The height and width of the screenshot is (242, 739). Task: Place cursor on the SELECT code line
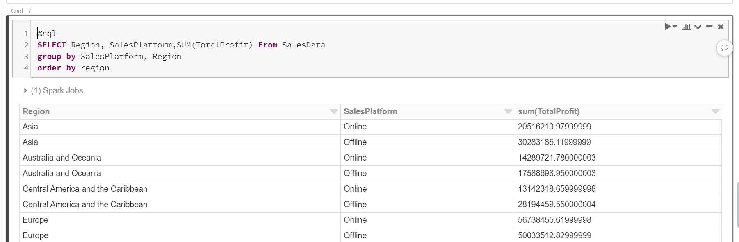[x=180, y=45]
